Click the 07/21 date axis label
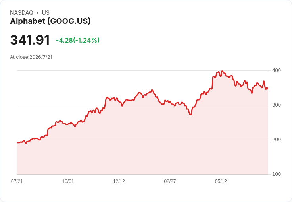The height and width of the screenshot is (202, 292). (17, 181)
